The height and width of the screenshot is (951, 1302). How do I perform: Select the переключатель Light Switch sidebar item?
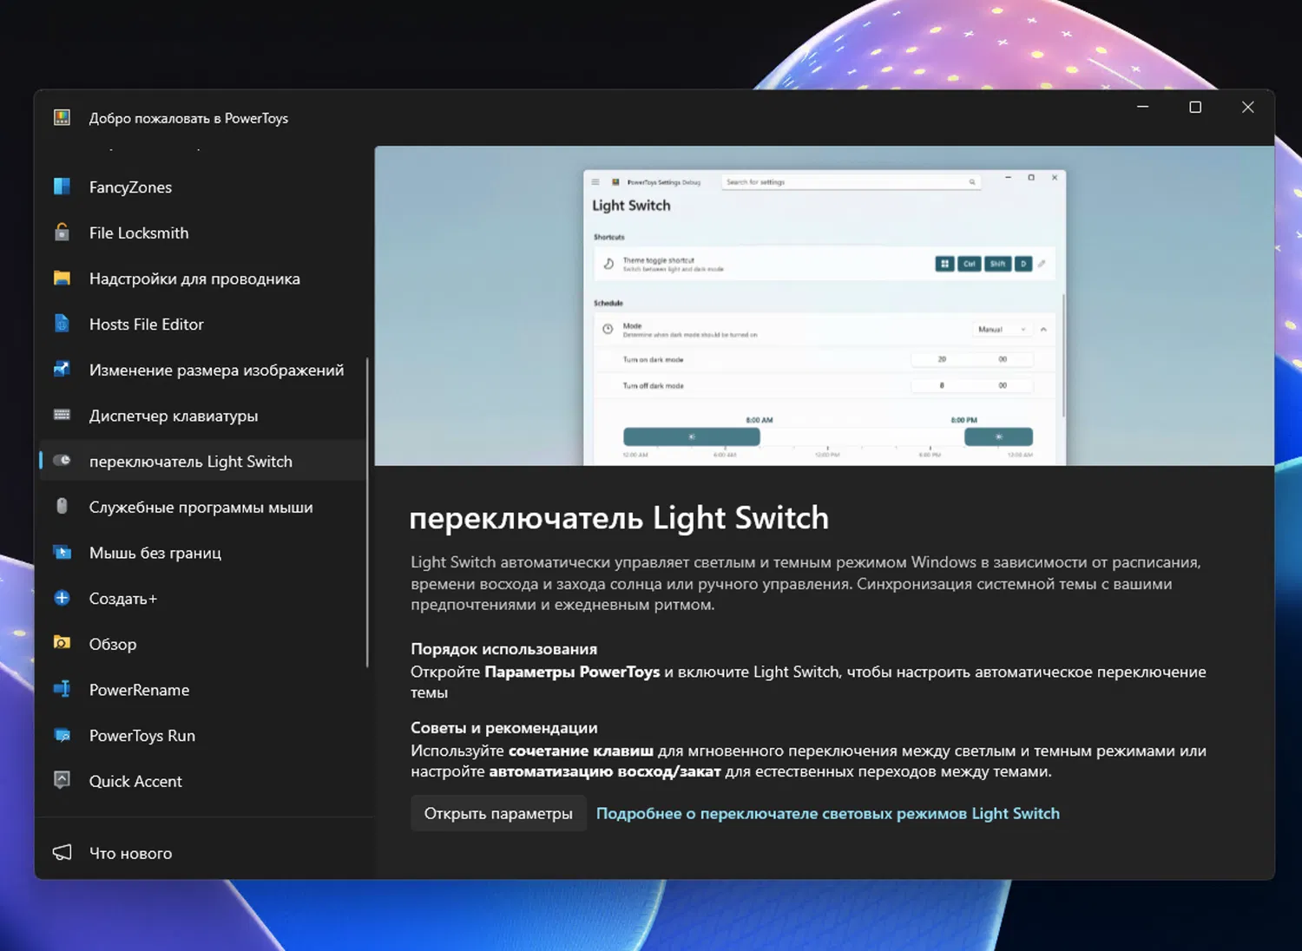[x=202, y=462]
